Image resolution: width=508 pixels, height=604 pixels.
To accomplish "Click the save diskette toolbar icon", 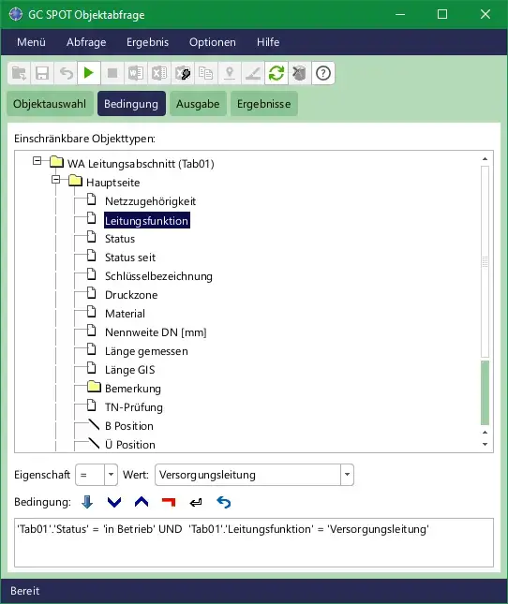I will click(x=42, y=73).
